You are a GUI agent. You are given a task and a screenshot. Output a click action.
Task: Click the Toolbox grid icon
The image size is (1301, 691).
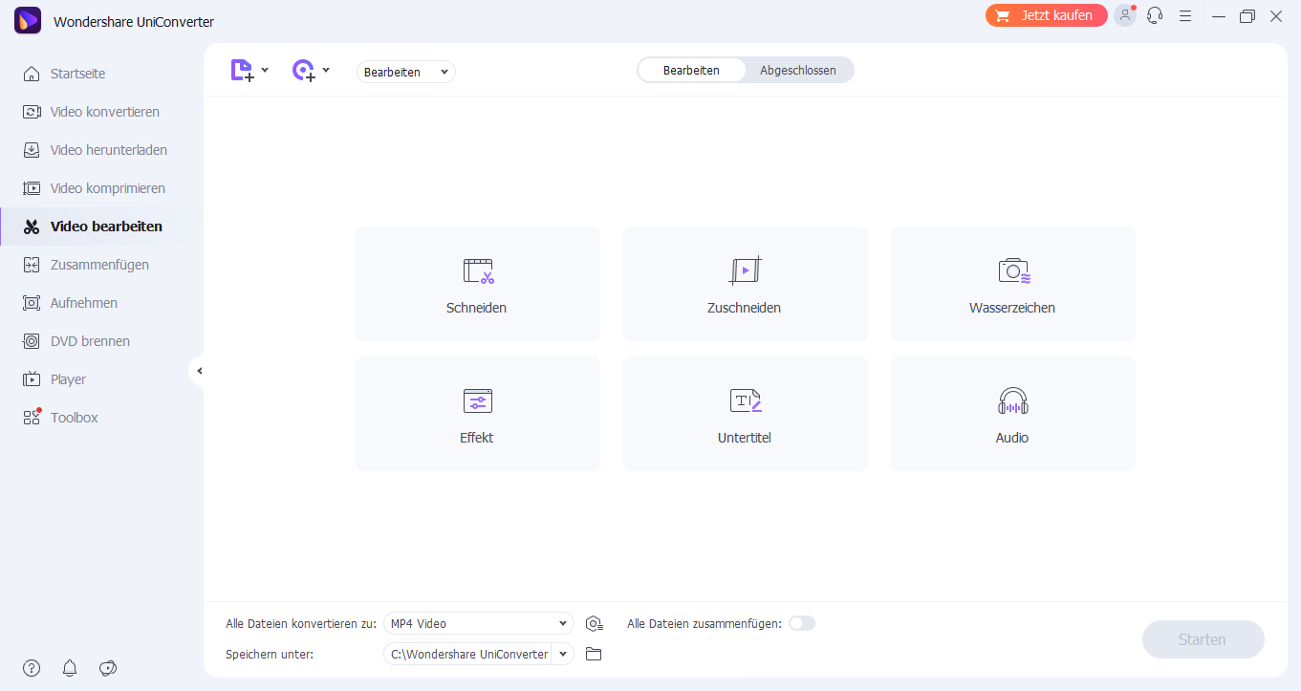click(x=32, y=418)
